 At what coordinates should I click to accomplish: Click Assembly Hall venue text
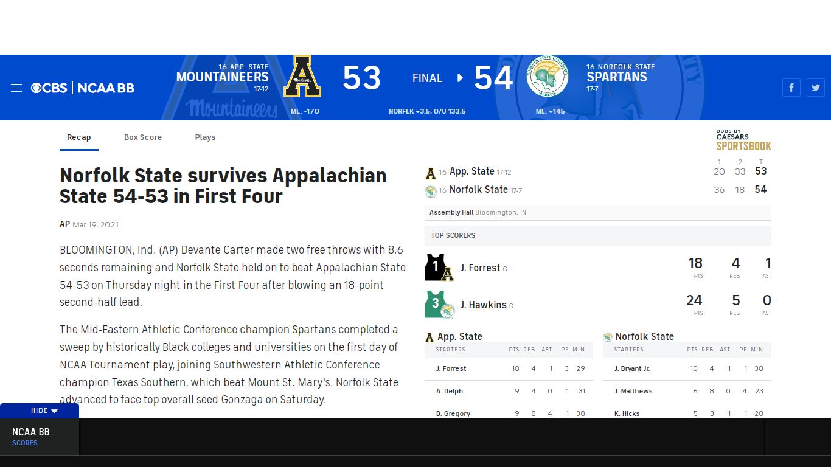tap(451, 212)
